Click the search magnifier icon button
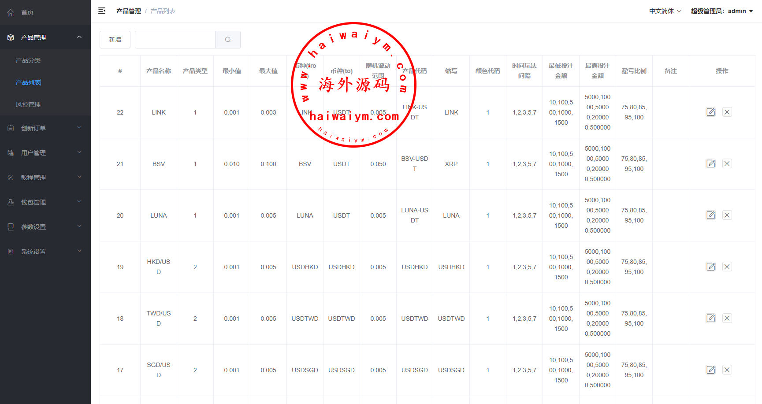This screenshot has width=762, height=404. 228,40
